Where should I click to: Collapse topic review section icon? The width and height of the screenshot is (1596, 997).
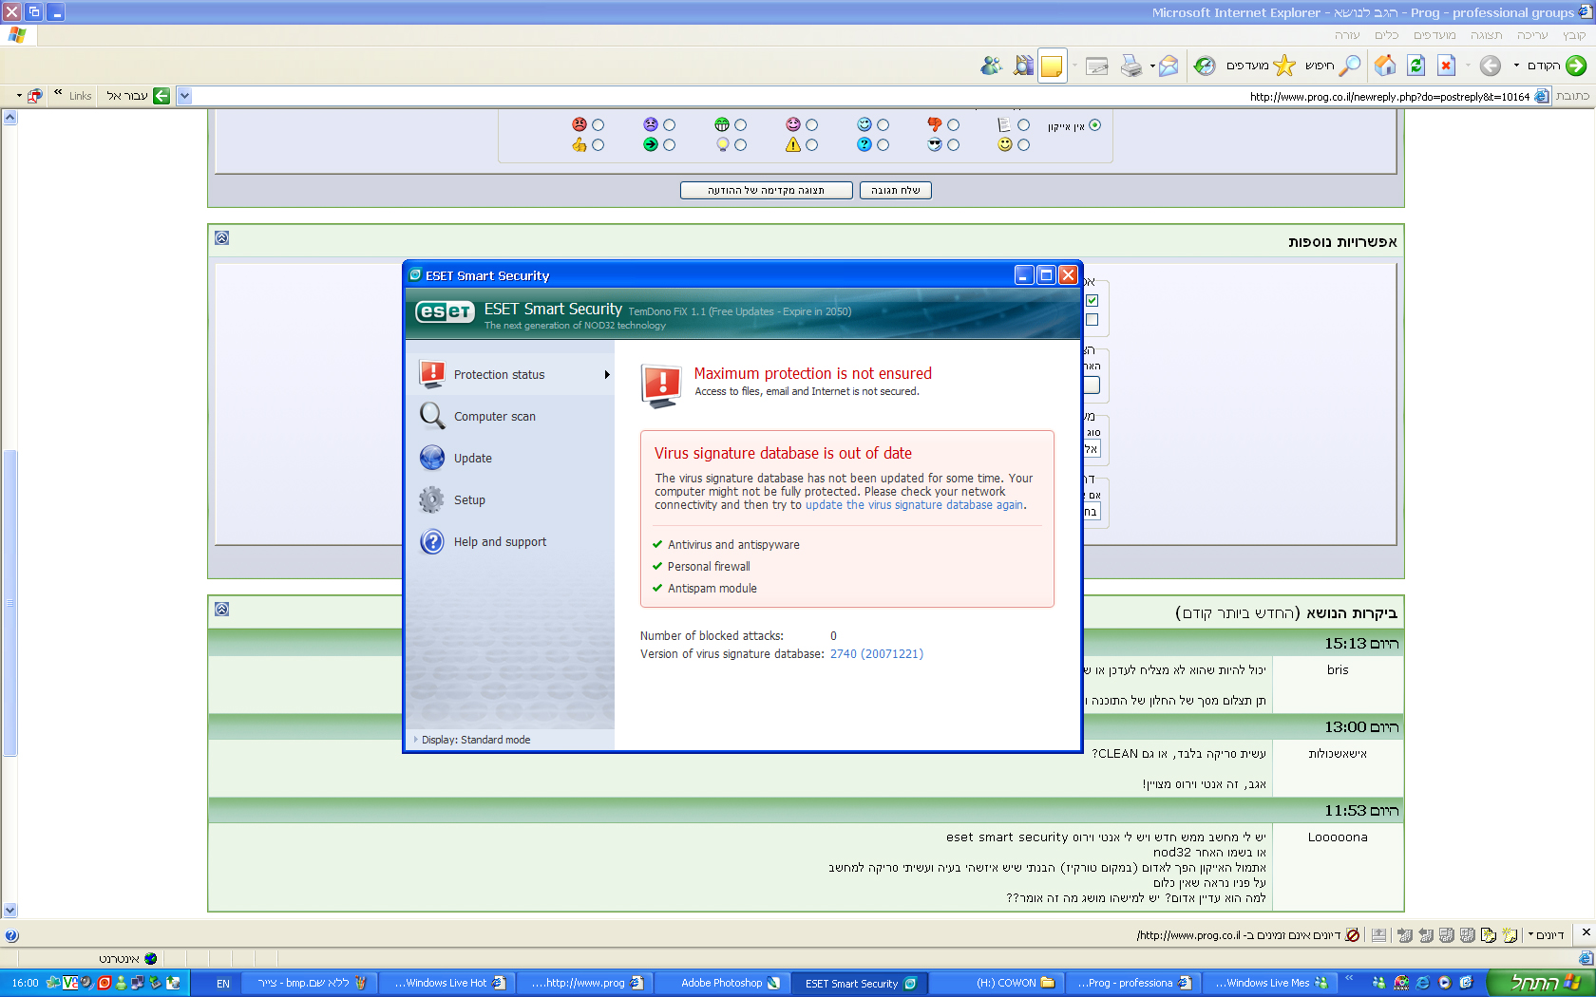(x=221, y=610)
